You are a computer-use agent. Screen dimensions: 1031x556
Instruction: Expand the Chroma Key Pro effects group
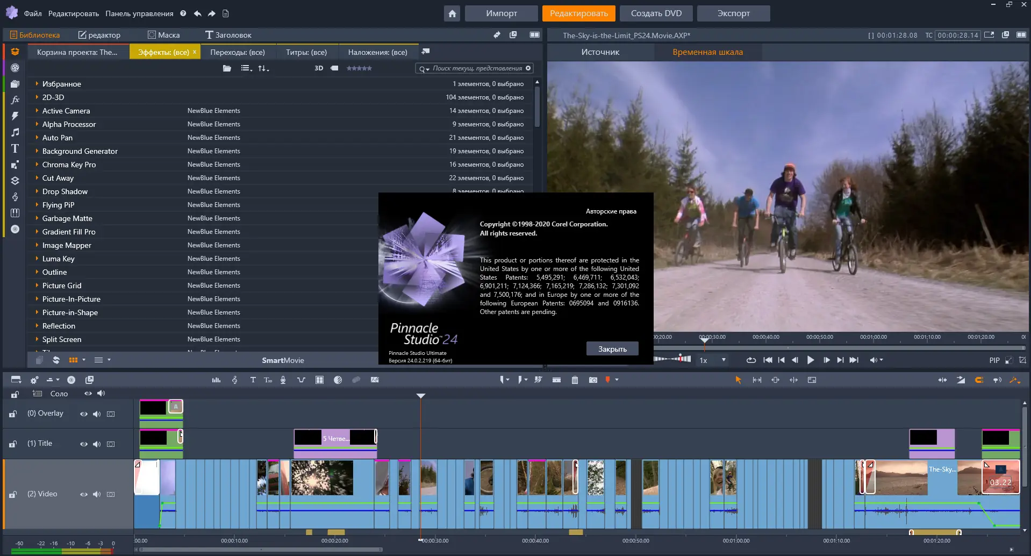coord(37,165)
